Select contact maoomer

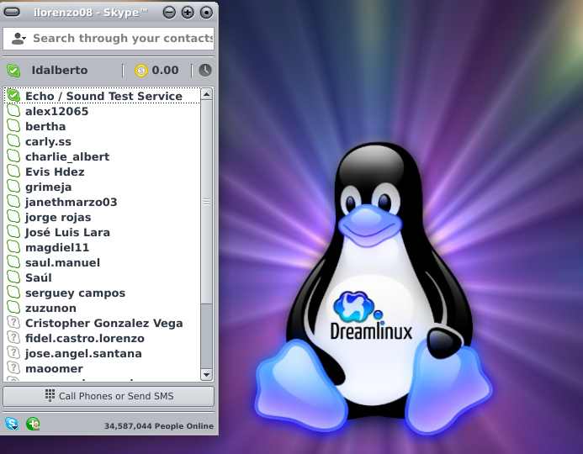(x=103, y=368)
